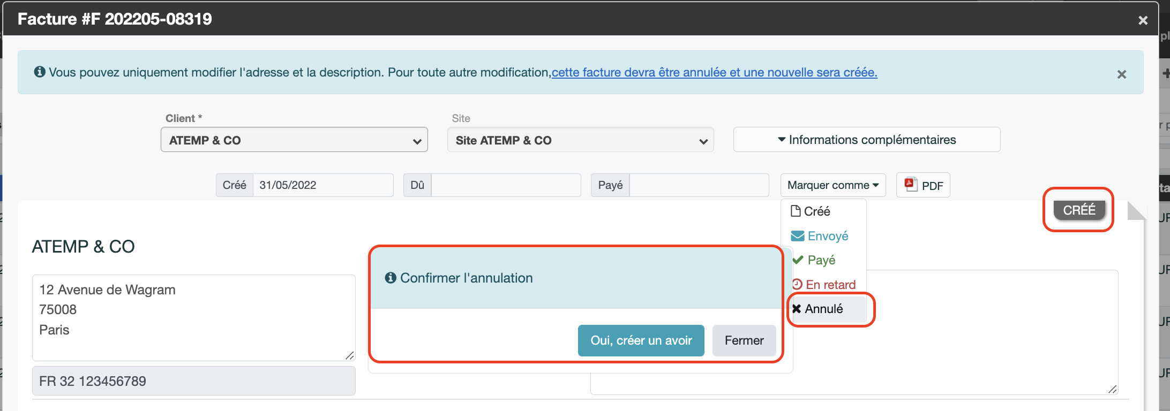The image size is (1170, 411).
Task: Click the address text area with Avenue de Wagram
Action: (x=194, y=318)
